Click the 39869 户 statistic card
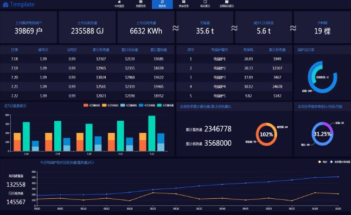Screen dimensions: 351x215 (x=28, y=27)
